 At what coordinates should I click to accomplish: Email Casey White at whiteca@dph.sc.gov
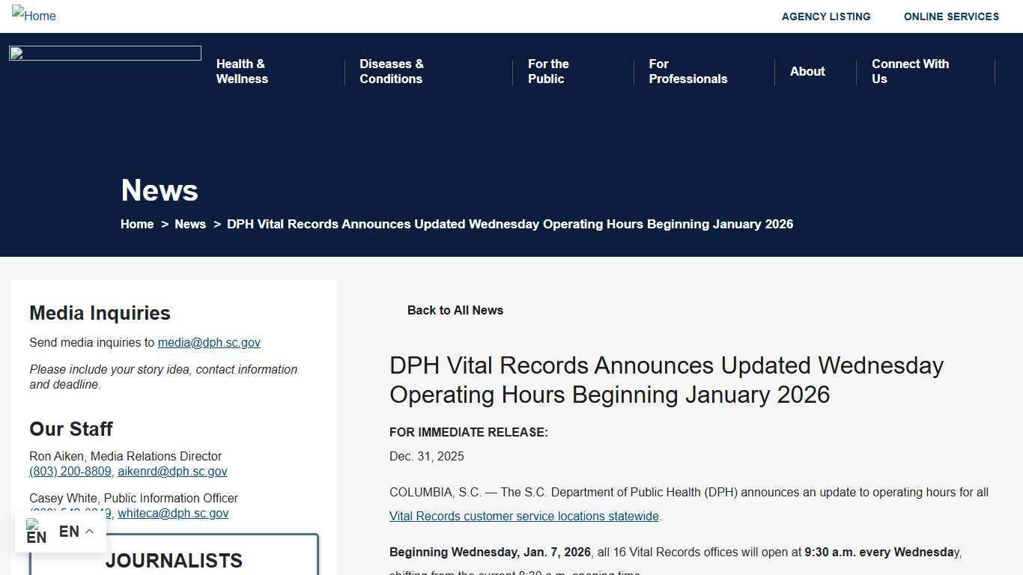pyautogui.click(x=173, y=513)
